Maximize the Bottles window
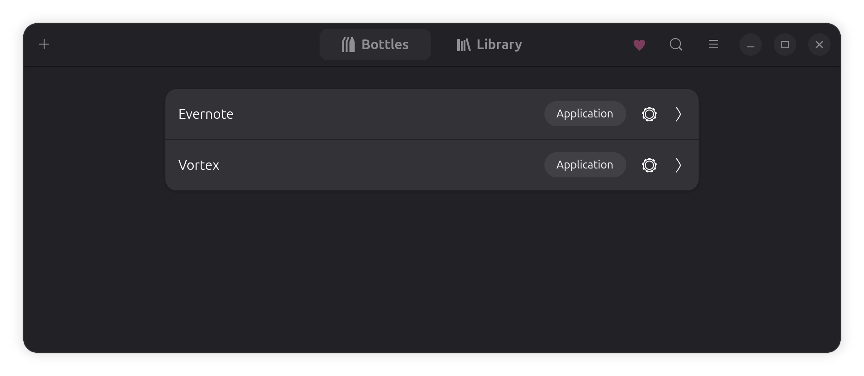 (x=785, y=45)
